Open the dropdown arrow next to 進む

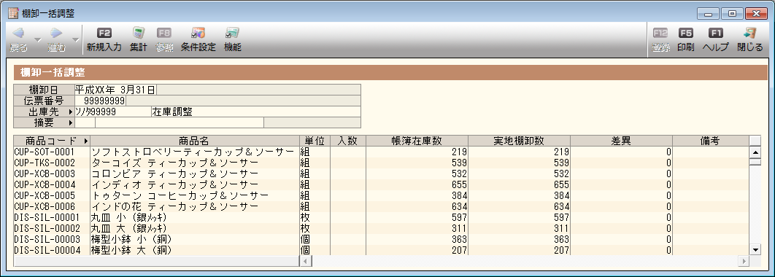[76, 39]
